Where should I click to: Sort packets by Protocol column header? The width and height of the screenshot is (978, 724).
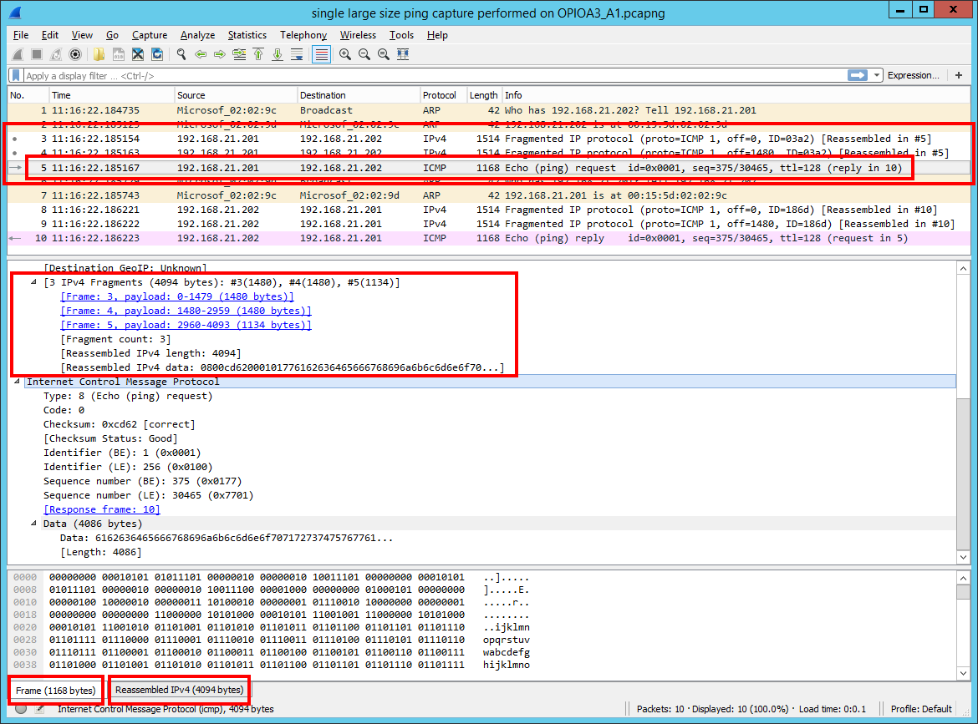tap(443, 95)
